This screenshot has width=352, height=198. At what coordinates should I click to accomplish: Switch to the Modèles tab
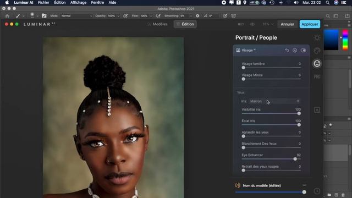(157, 24)
